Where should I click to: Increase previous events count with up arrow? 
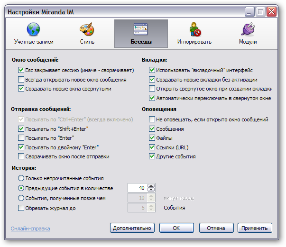pyautogui.click(x=151, y=186)
